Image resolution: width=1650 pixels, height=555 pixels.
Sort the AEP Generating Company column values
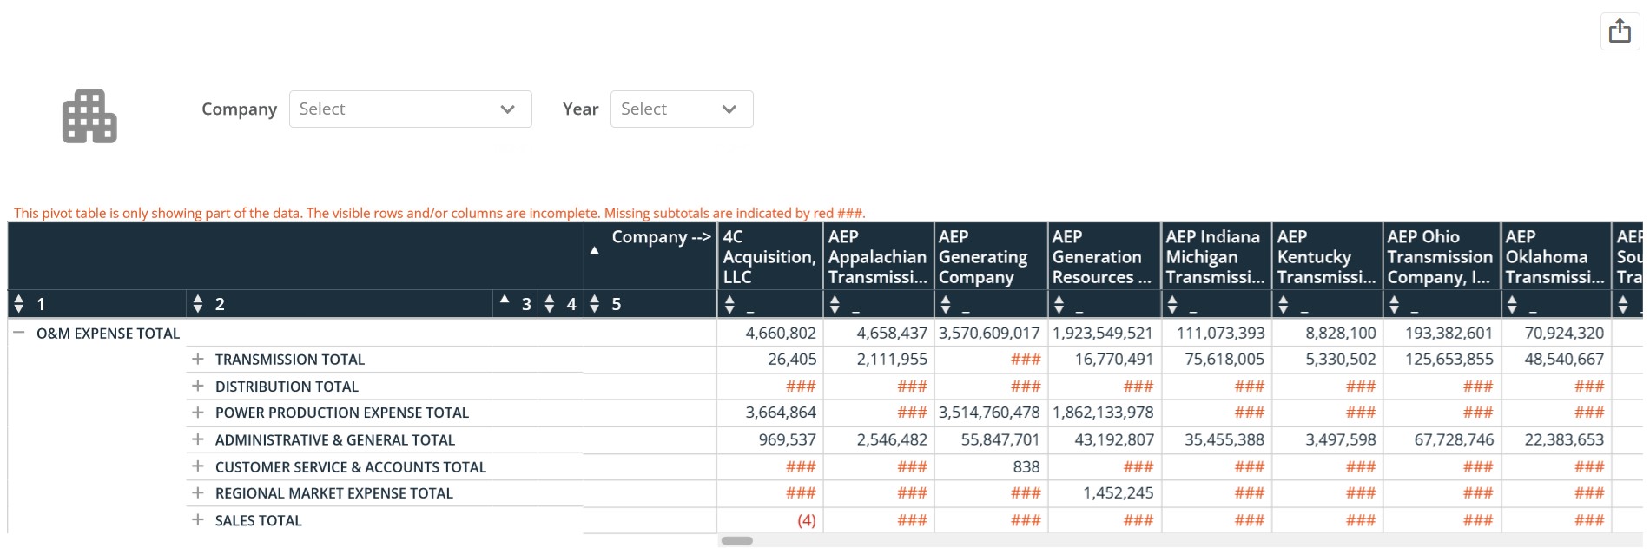[x=946, y=304]
